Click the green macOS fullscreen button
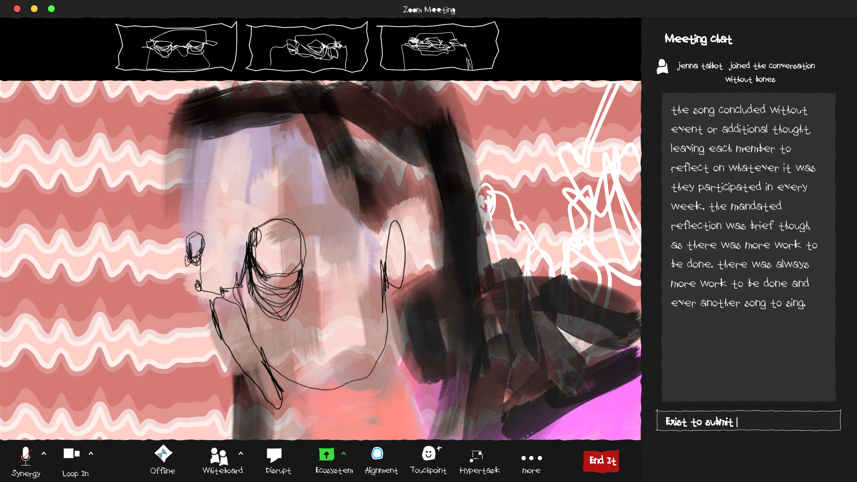This screenshot has width=857, height=482. 51,9
